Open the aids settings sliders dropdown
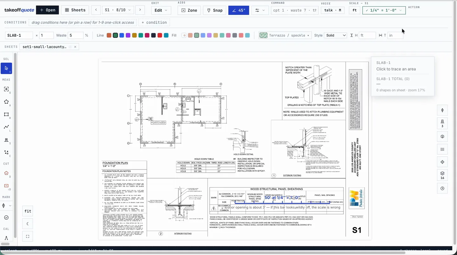The height and width of the screenshot is (255, 457). click(260, 10)
